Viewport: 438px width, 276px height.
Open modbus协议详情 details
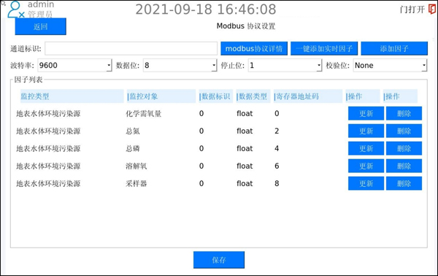[x=254, y=49]
